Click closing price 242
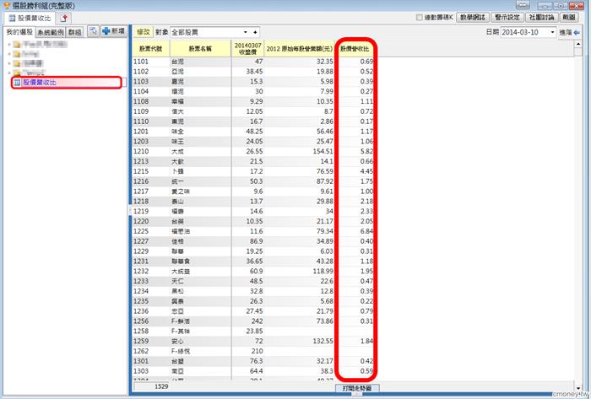 click(x=257, y=321)
